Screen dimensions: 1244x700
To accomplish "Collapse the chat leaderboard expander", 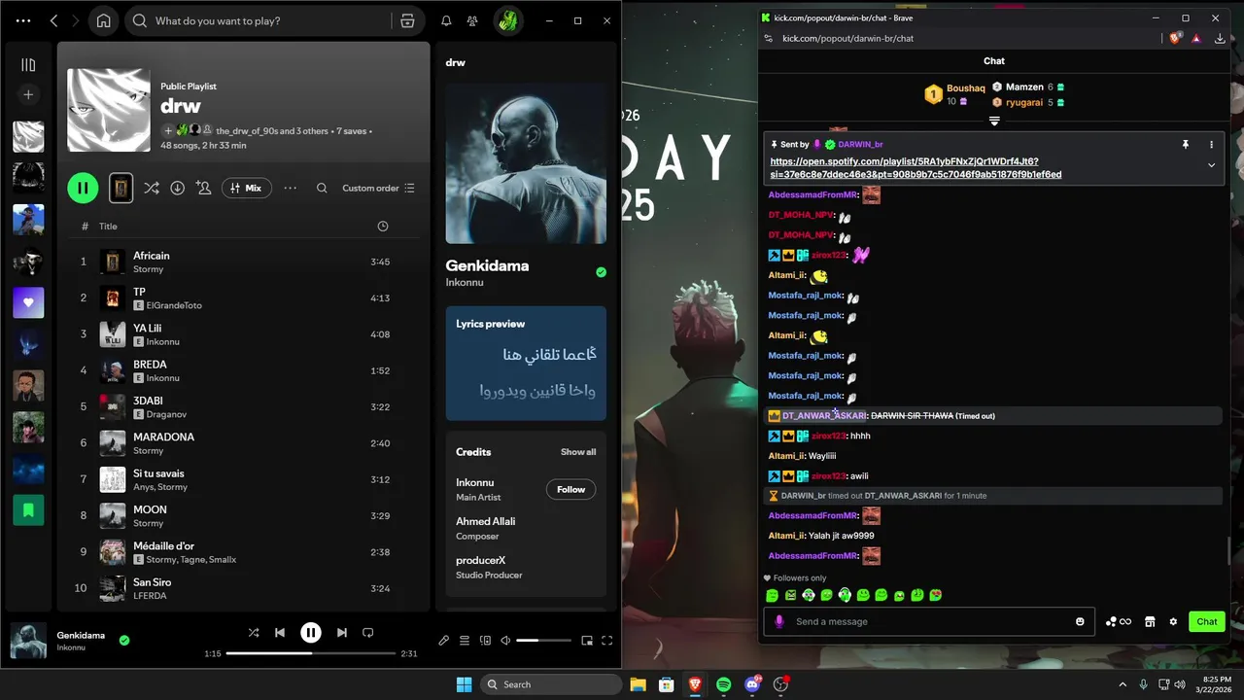I will pyautogui.click(x=994, y=121).
